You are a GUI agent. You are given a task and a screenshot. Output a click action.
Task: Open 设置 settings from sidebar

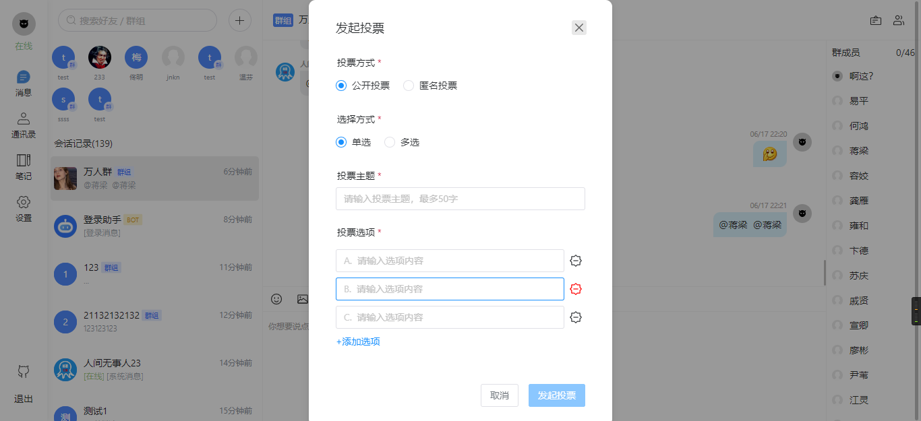[24, 208]
